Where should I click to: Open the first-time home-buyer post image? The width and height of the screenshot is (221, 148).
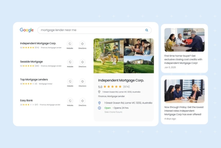point(184,40)
